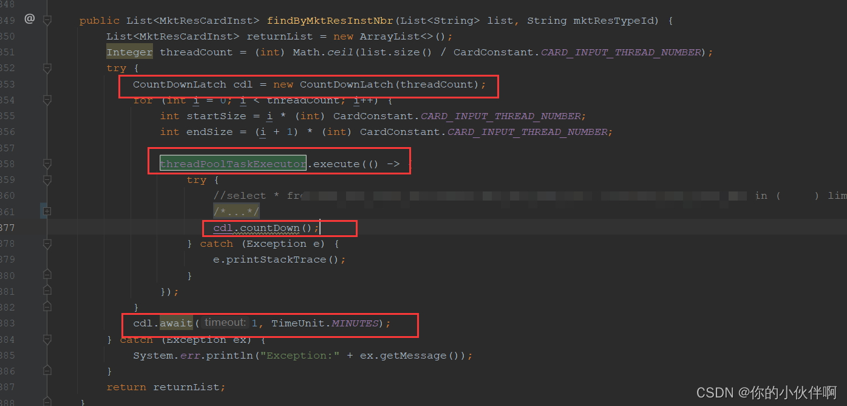Click the folding arrow in gutter at line 854

point(47,100)
